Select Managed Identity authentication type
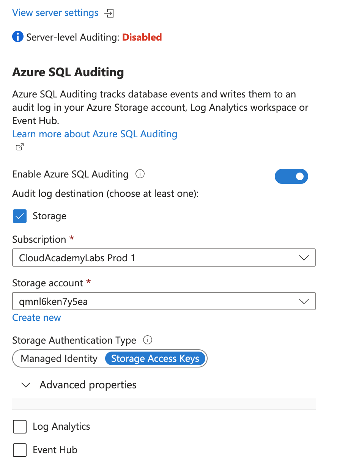Viewport: 337px width, 468px height. point(59,358)
